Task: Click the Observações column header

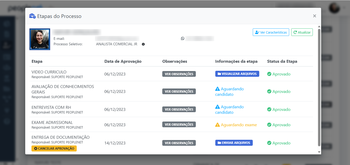Action: [x=175, y=61]
